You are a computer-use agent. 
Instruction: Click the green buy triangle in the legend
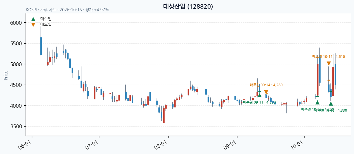(33, 19)
